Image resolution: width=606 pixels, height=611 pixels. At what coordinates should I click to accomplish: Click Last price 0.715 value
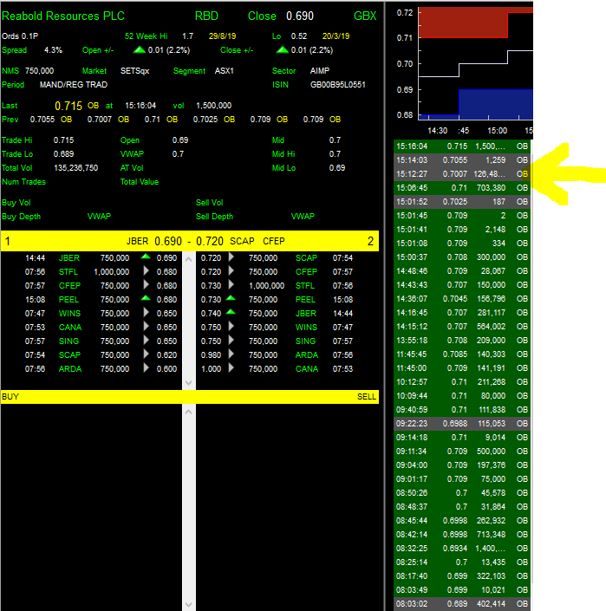point(68,106)
